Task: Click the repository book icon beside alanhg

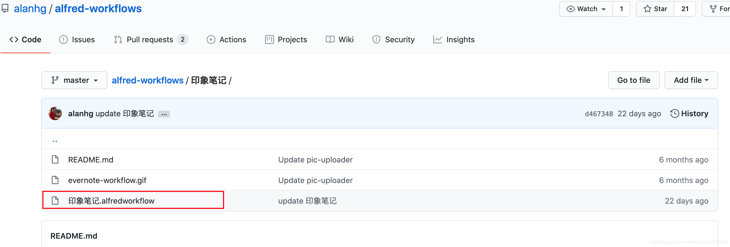Action: point(5,9)
